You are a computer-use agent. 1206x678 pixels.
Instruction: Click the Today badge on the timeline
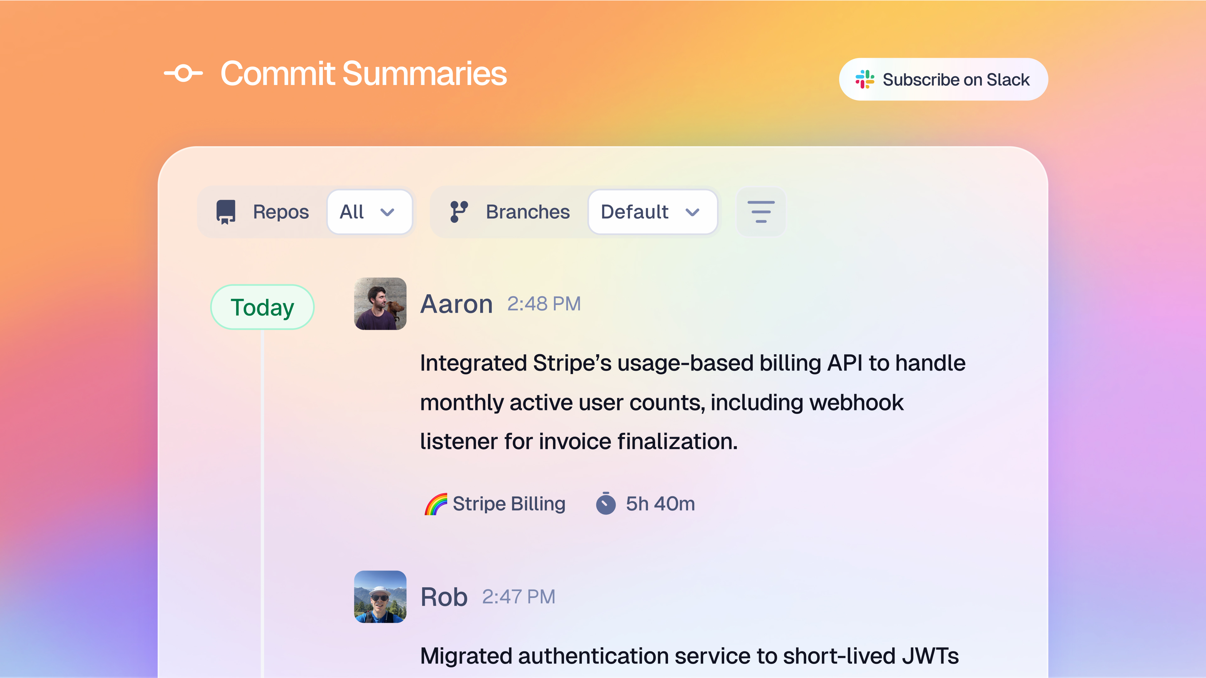click(x=262, y=307)
